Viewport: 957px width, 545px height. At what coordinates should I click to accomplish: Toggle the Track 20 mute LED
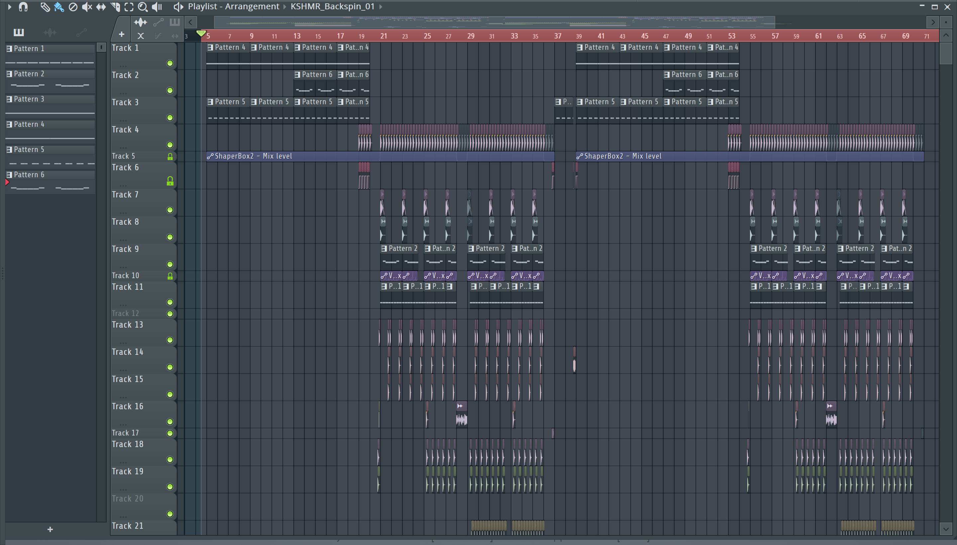point(170,514)
